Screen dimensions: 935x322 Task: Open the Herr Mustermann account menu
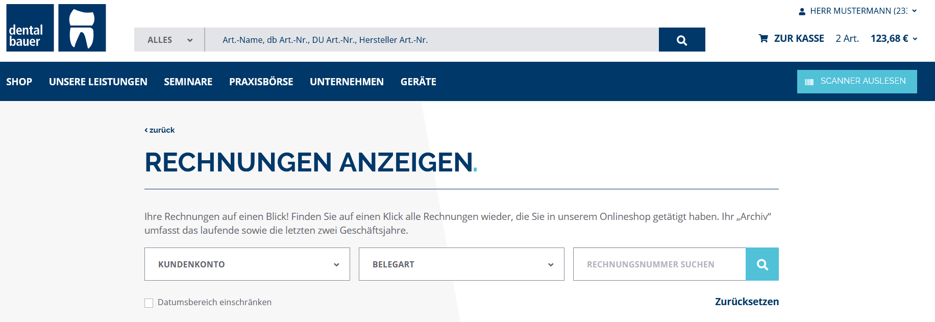858,11
